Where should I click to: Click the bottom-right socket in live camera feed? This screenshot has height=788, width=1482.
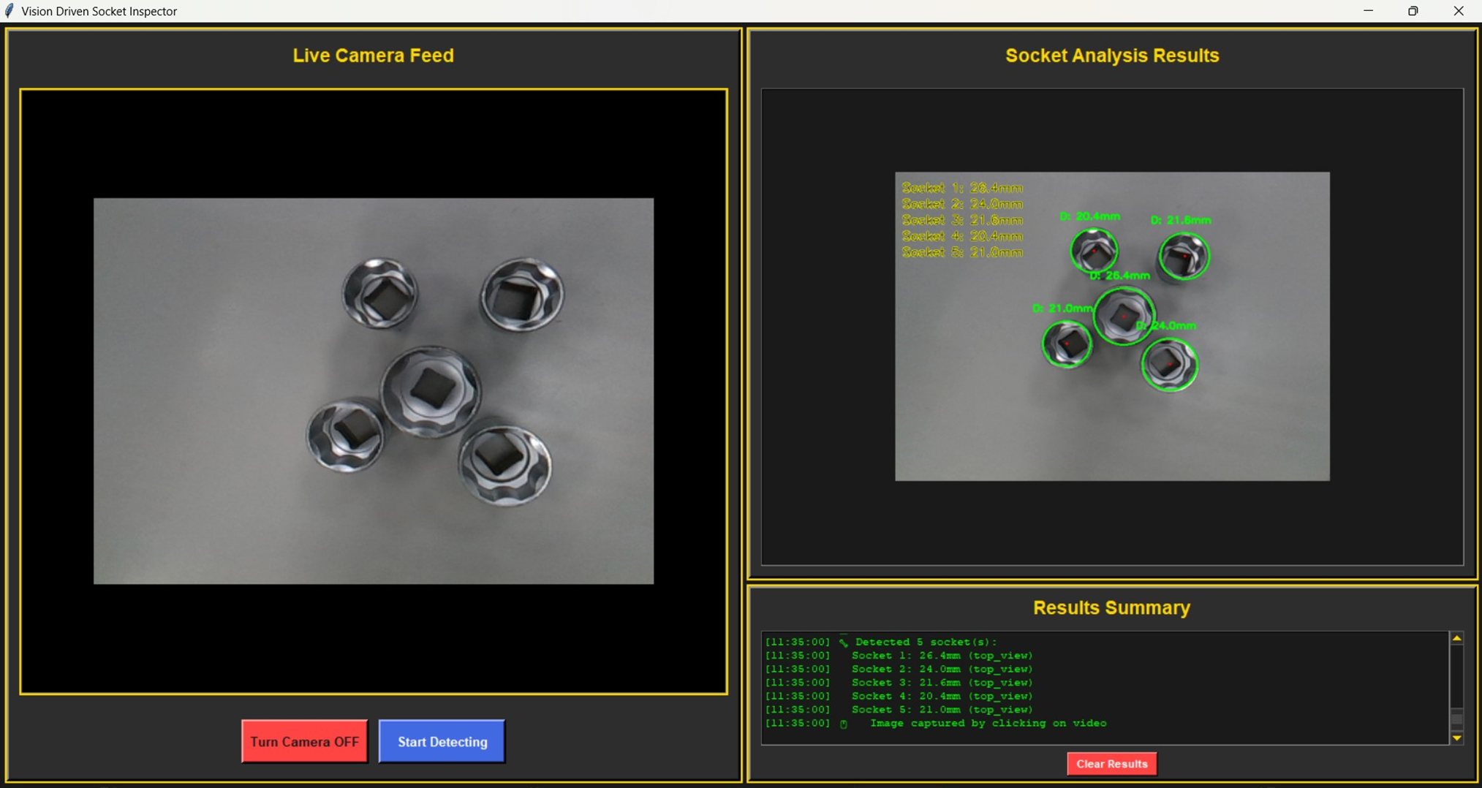(504, 463)
